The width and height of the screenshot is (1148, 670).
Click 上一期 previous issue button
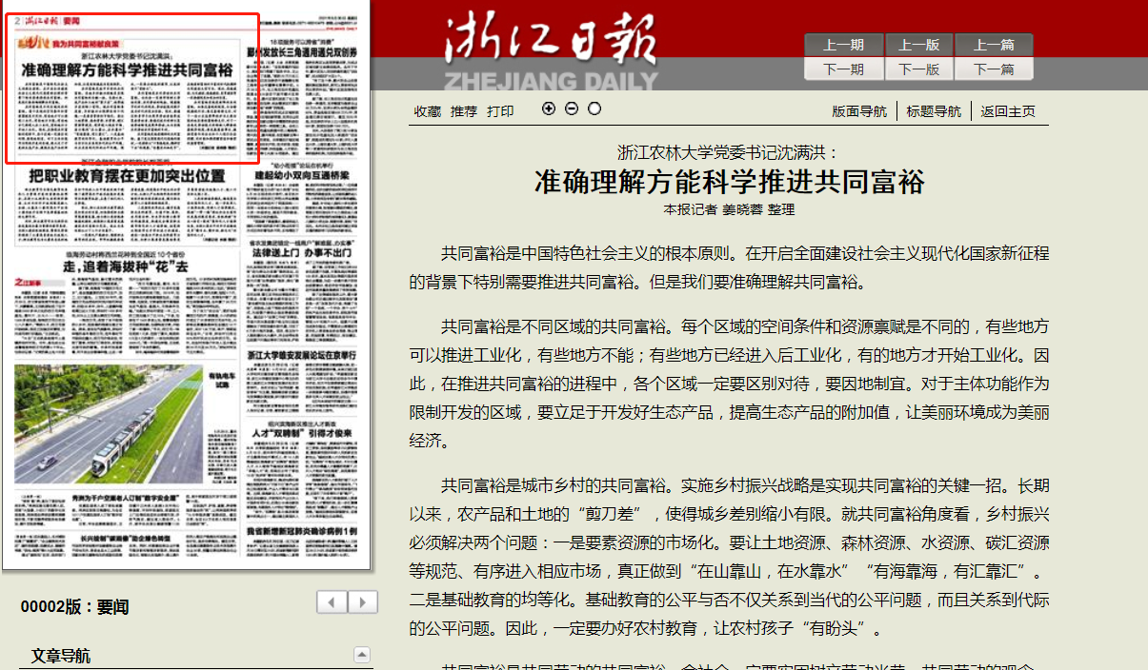click(843, 45)
